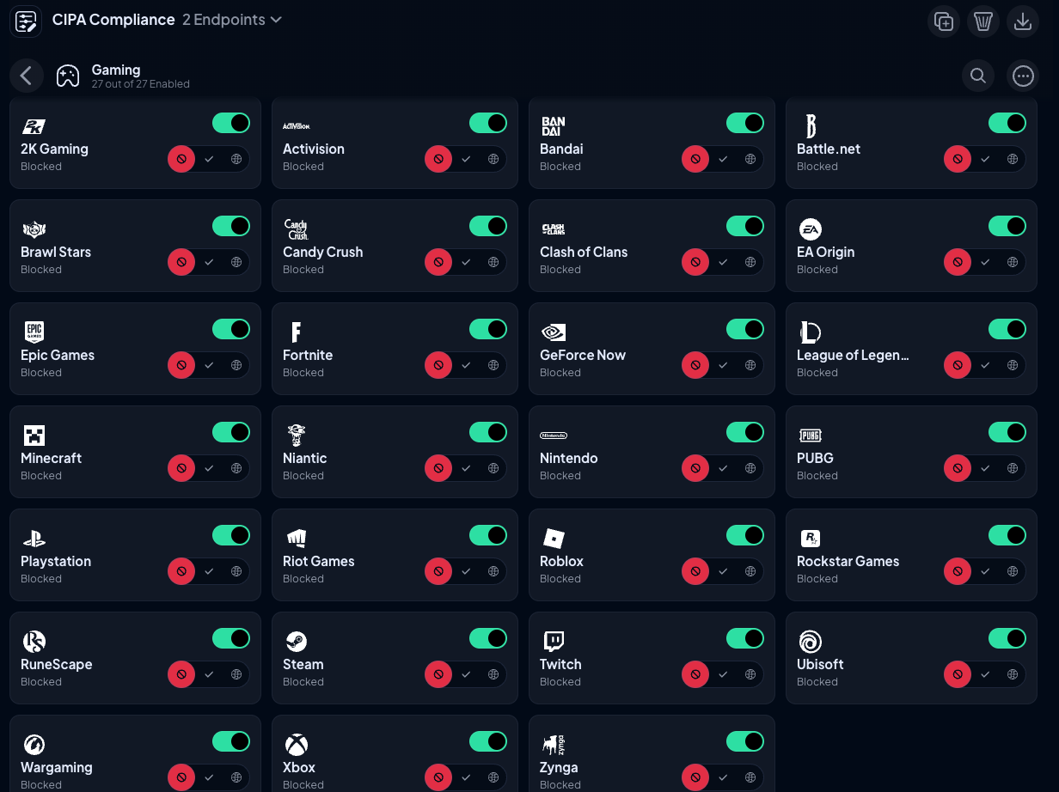Disable the 2K Gaming toggle switch
The height and width of the screenshot is (792, 1059).
[x=231, y=123]
